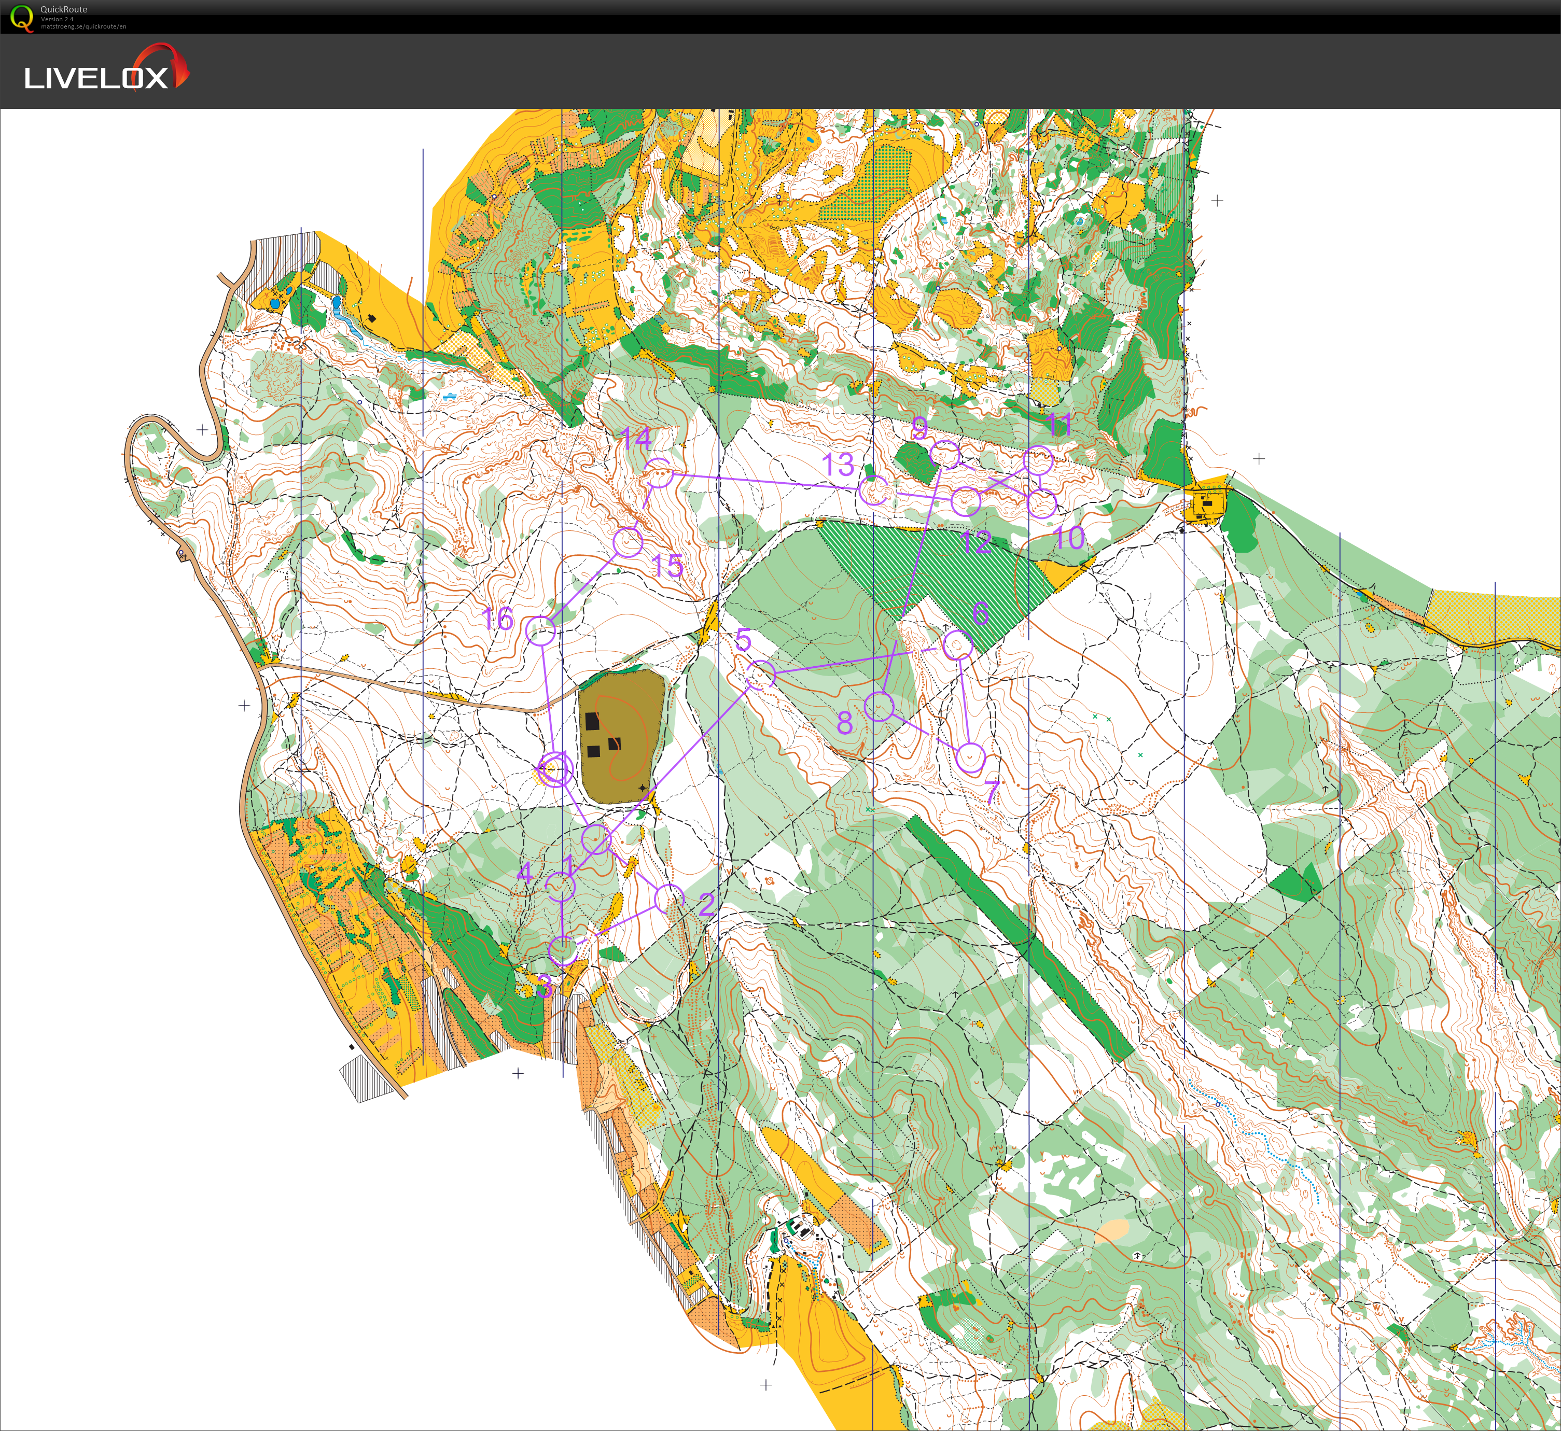The height and width of the screenshot is (1431, 1561).
Task: Click the double-circle finish marker
Action: click(x=555, y=770)
